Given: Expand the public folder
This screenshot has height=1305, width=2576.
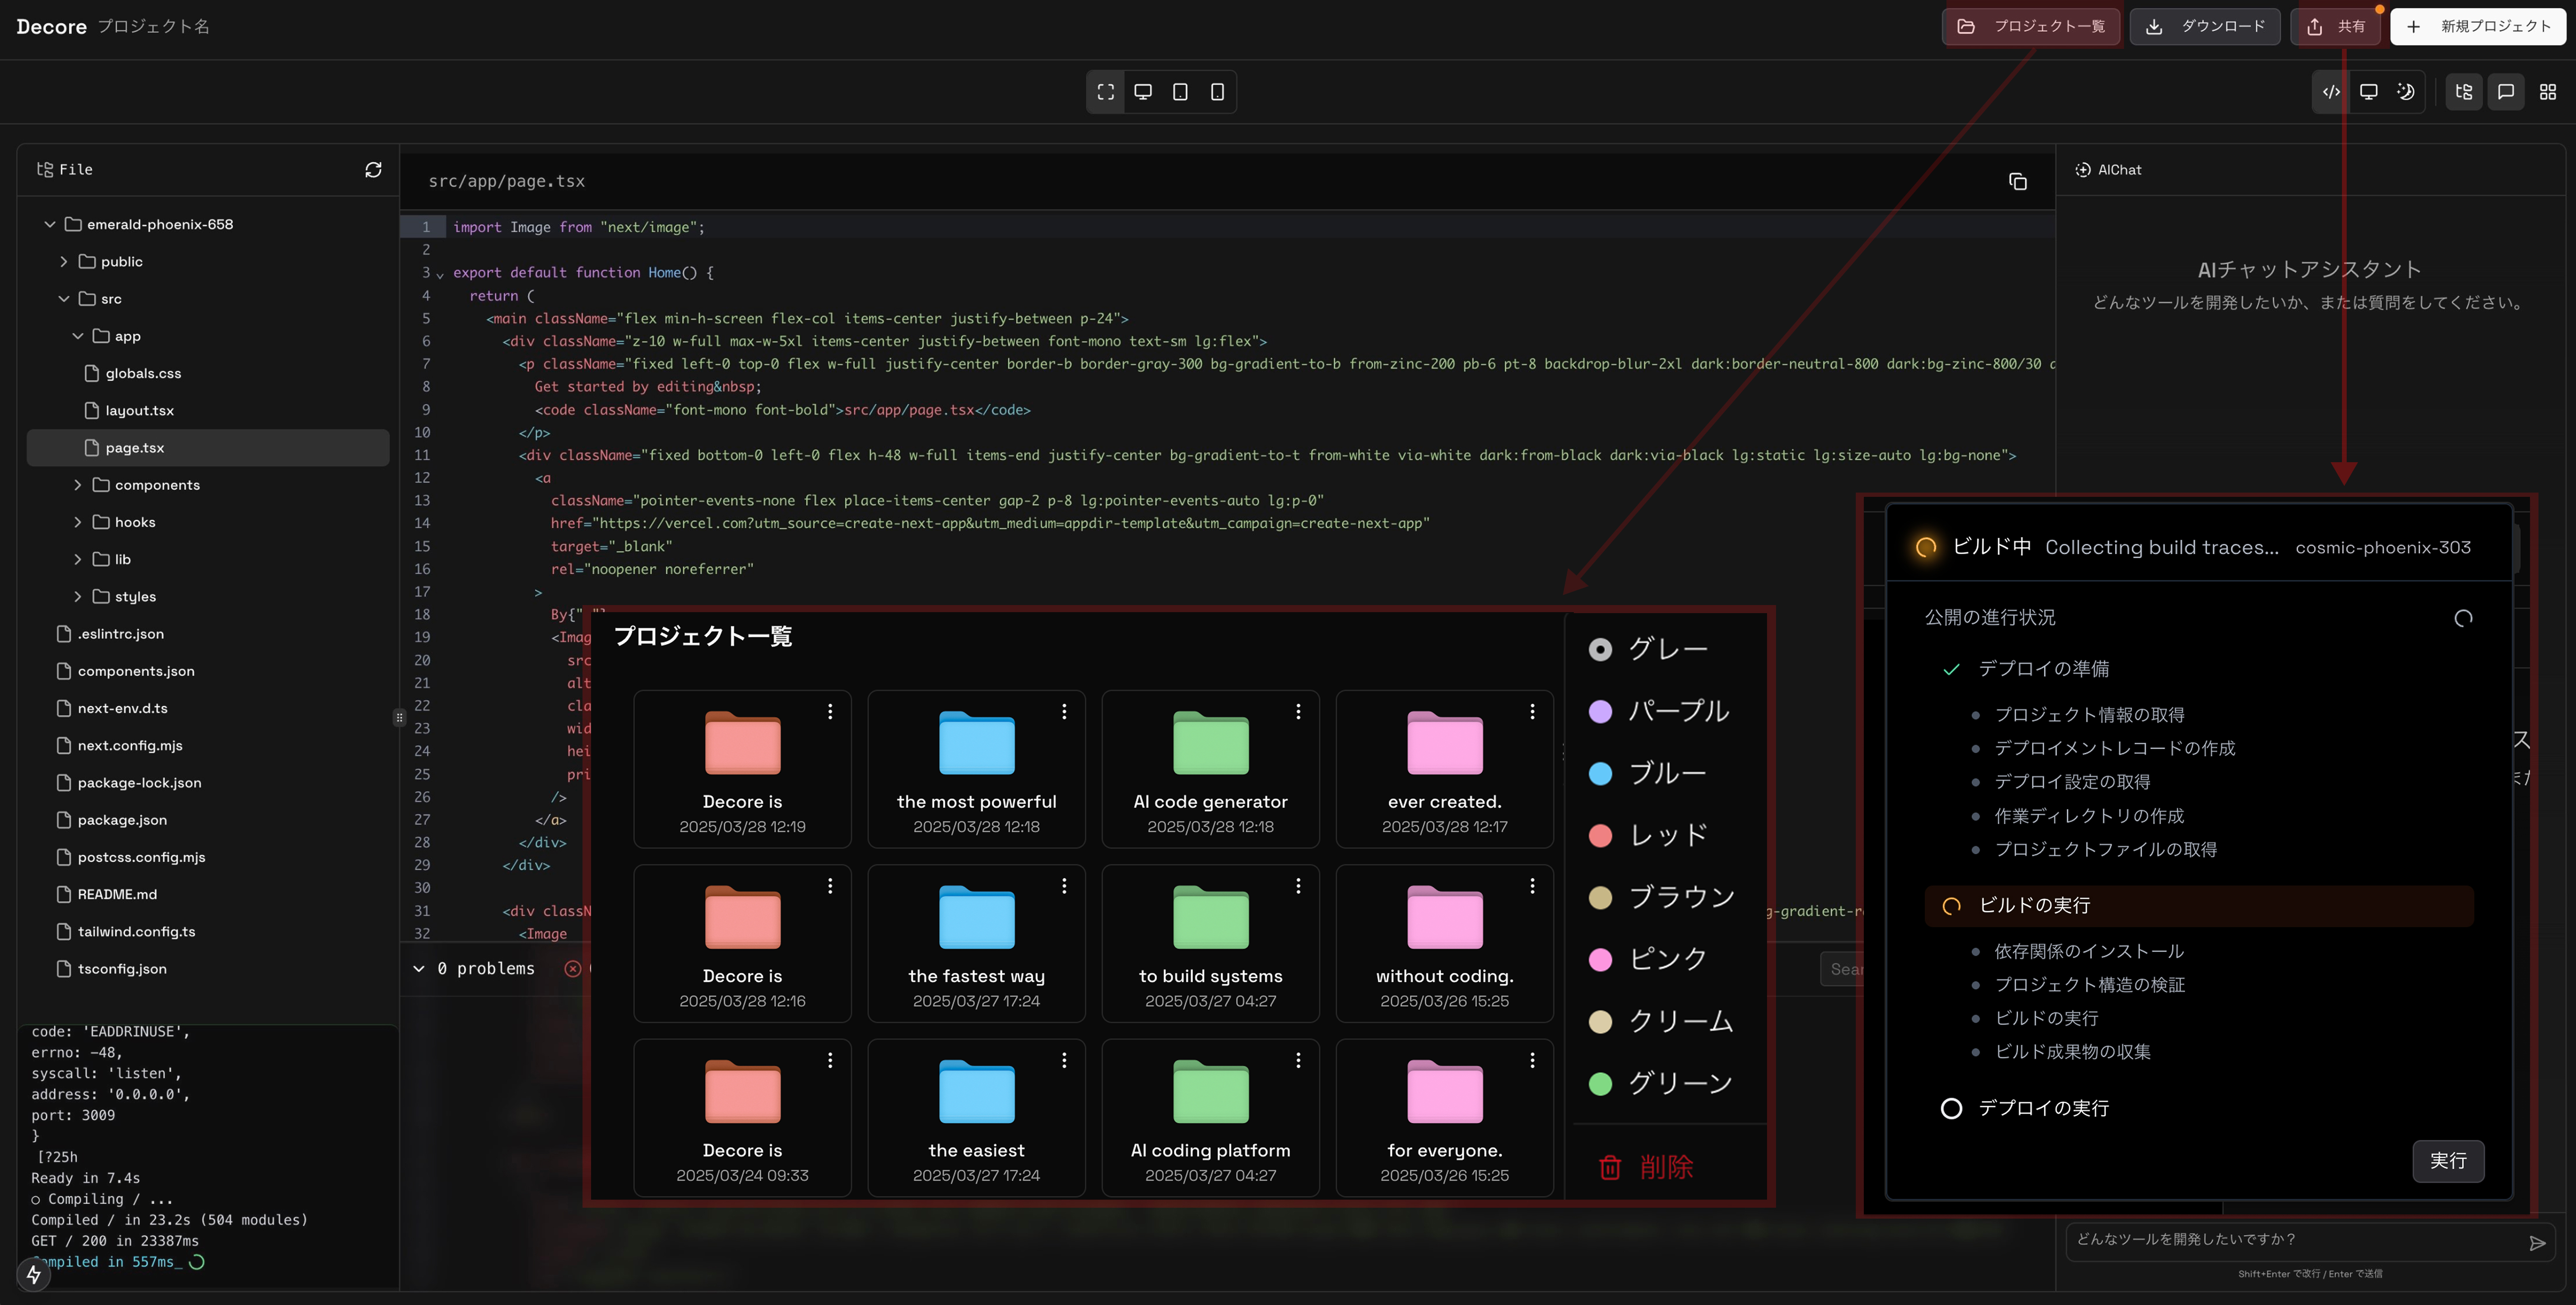Looking at the screenshot, I should click(64, 262).
